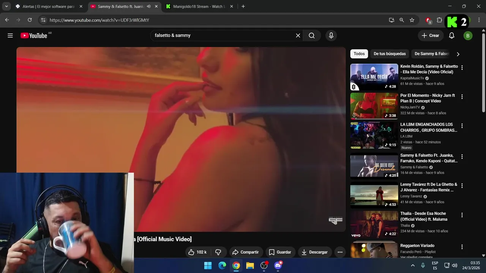Screen dimensions: 486x273
Task: Open Chrome three-dot menu
Action: (x=479, y=20)
